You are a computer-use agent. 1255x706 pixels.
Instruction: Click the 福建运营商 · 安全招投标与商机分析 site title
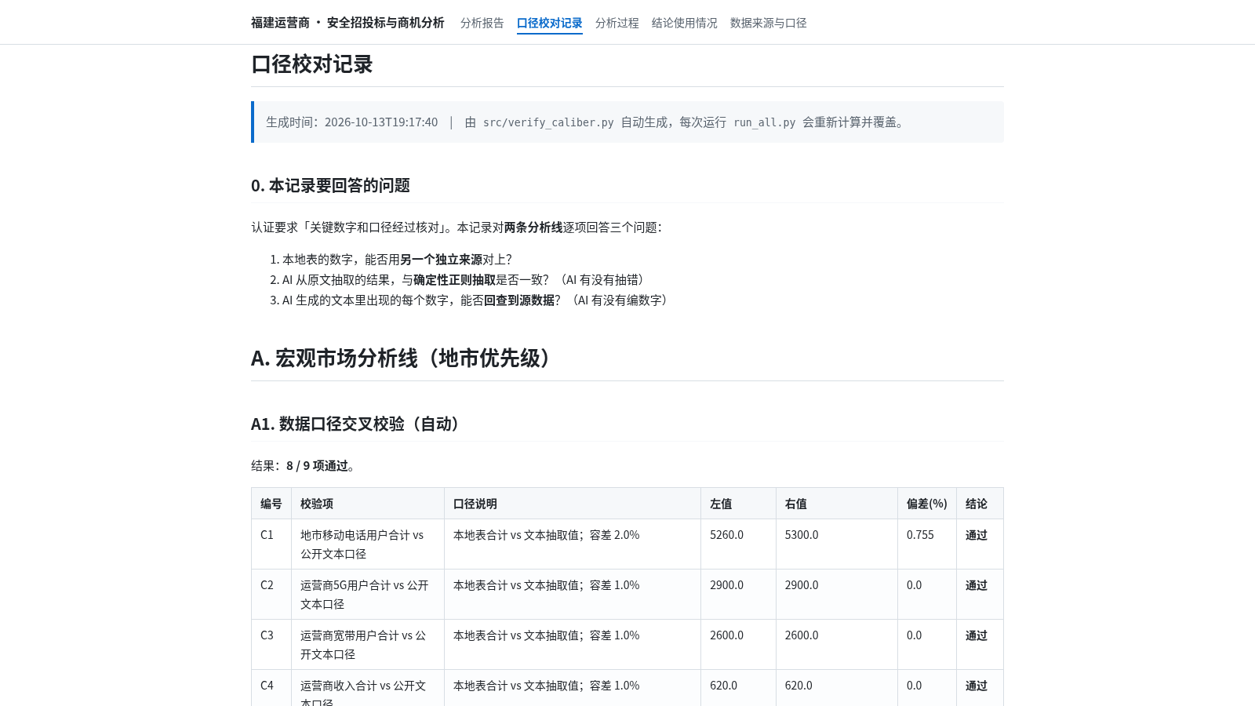(x=347, y=23)
